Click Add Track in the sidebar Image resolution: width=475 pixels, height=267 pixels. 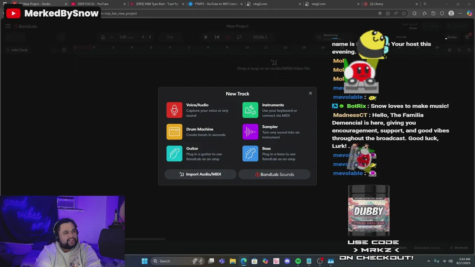point(17,50)
